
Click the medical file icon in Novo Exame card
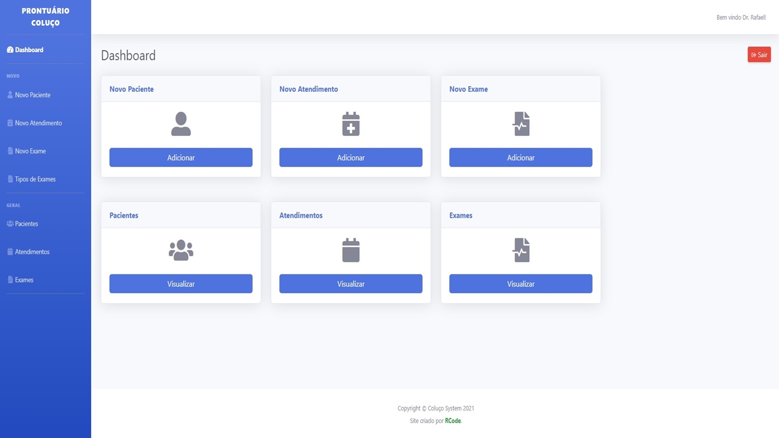click(521, 124)
